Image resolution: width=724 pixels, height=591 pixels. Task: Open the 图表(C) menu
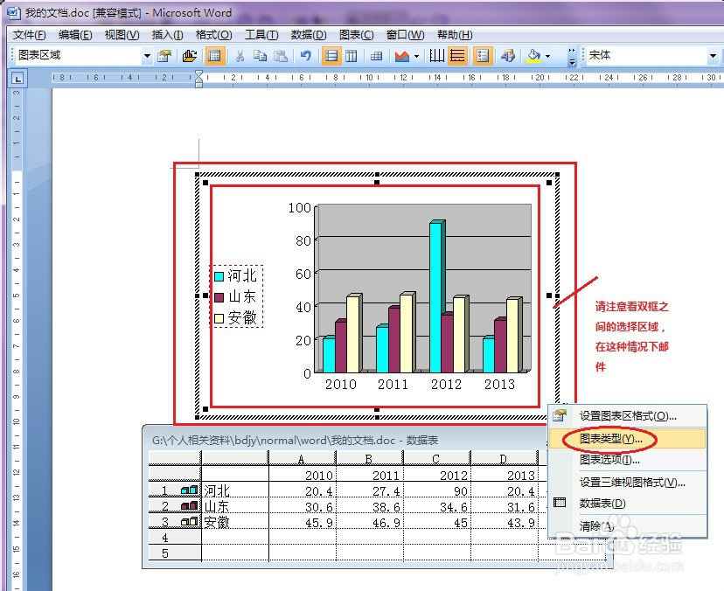tap(356, 35)
